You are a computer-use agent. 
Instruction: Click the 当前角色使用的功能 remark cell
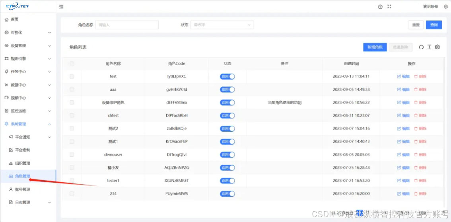tap(284, 102)
